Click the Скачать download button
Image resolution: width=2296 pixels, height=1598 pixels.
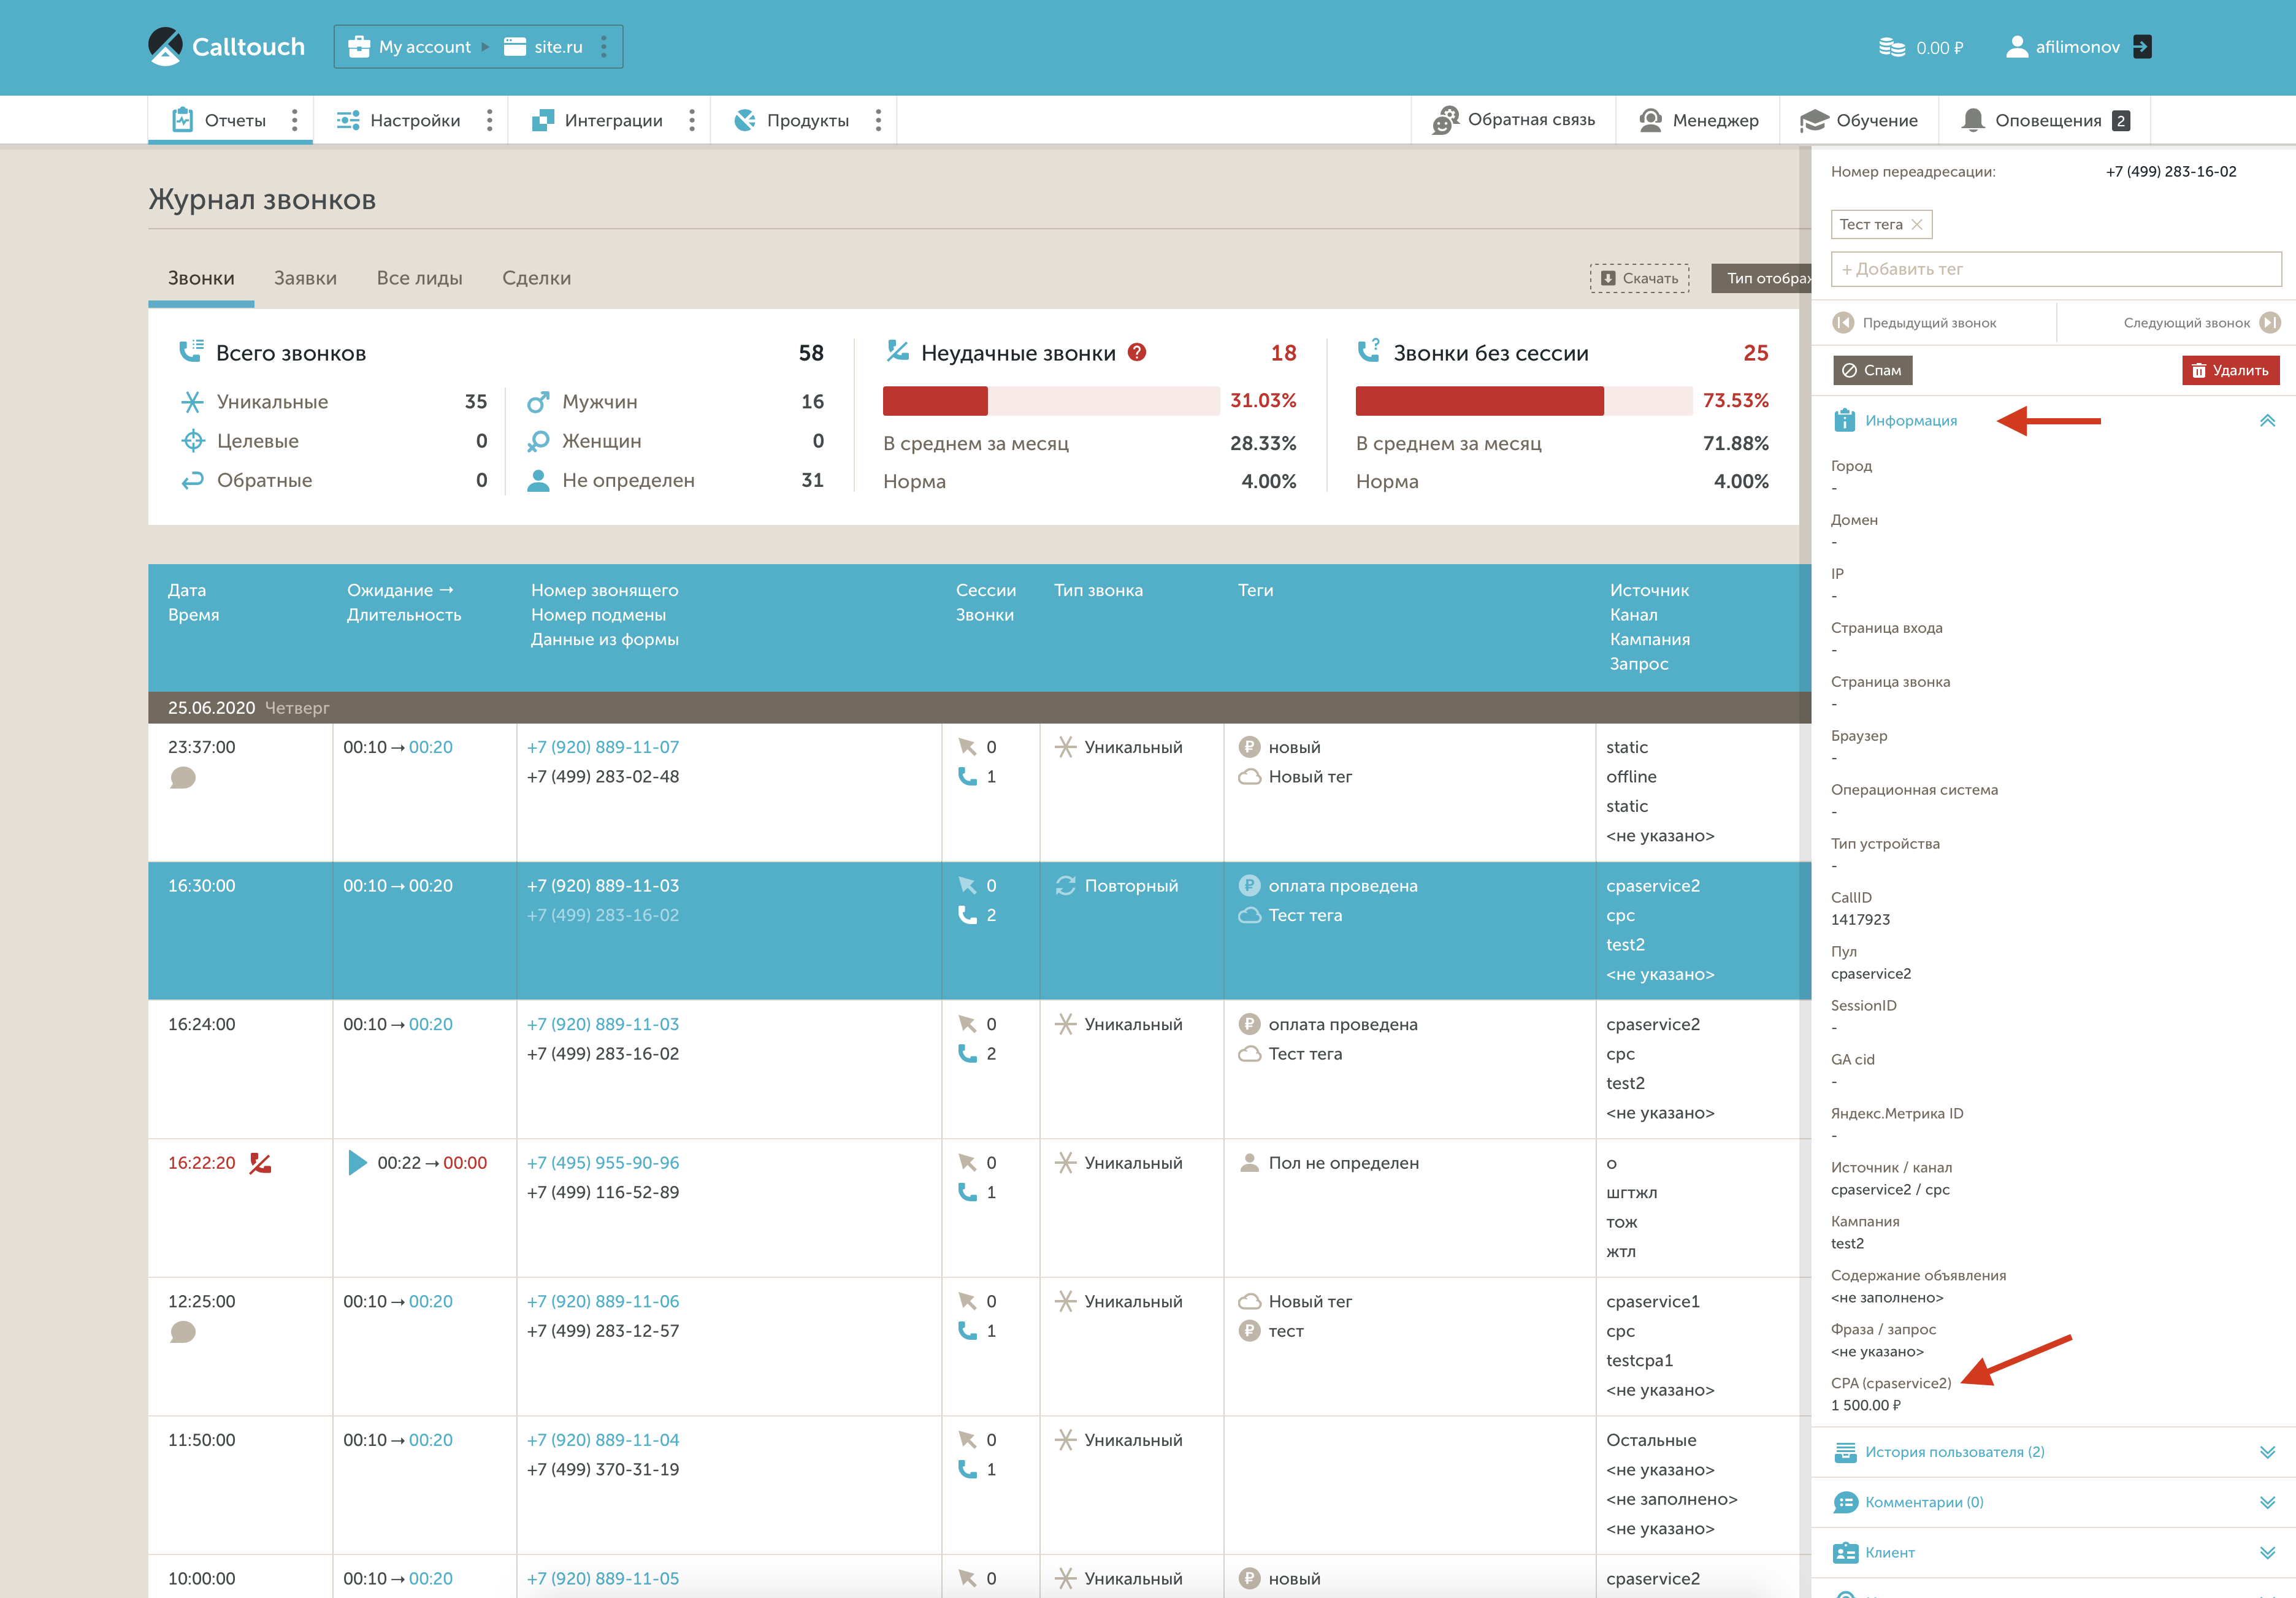(x=1639, y=278)
